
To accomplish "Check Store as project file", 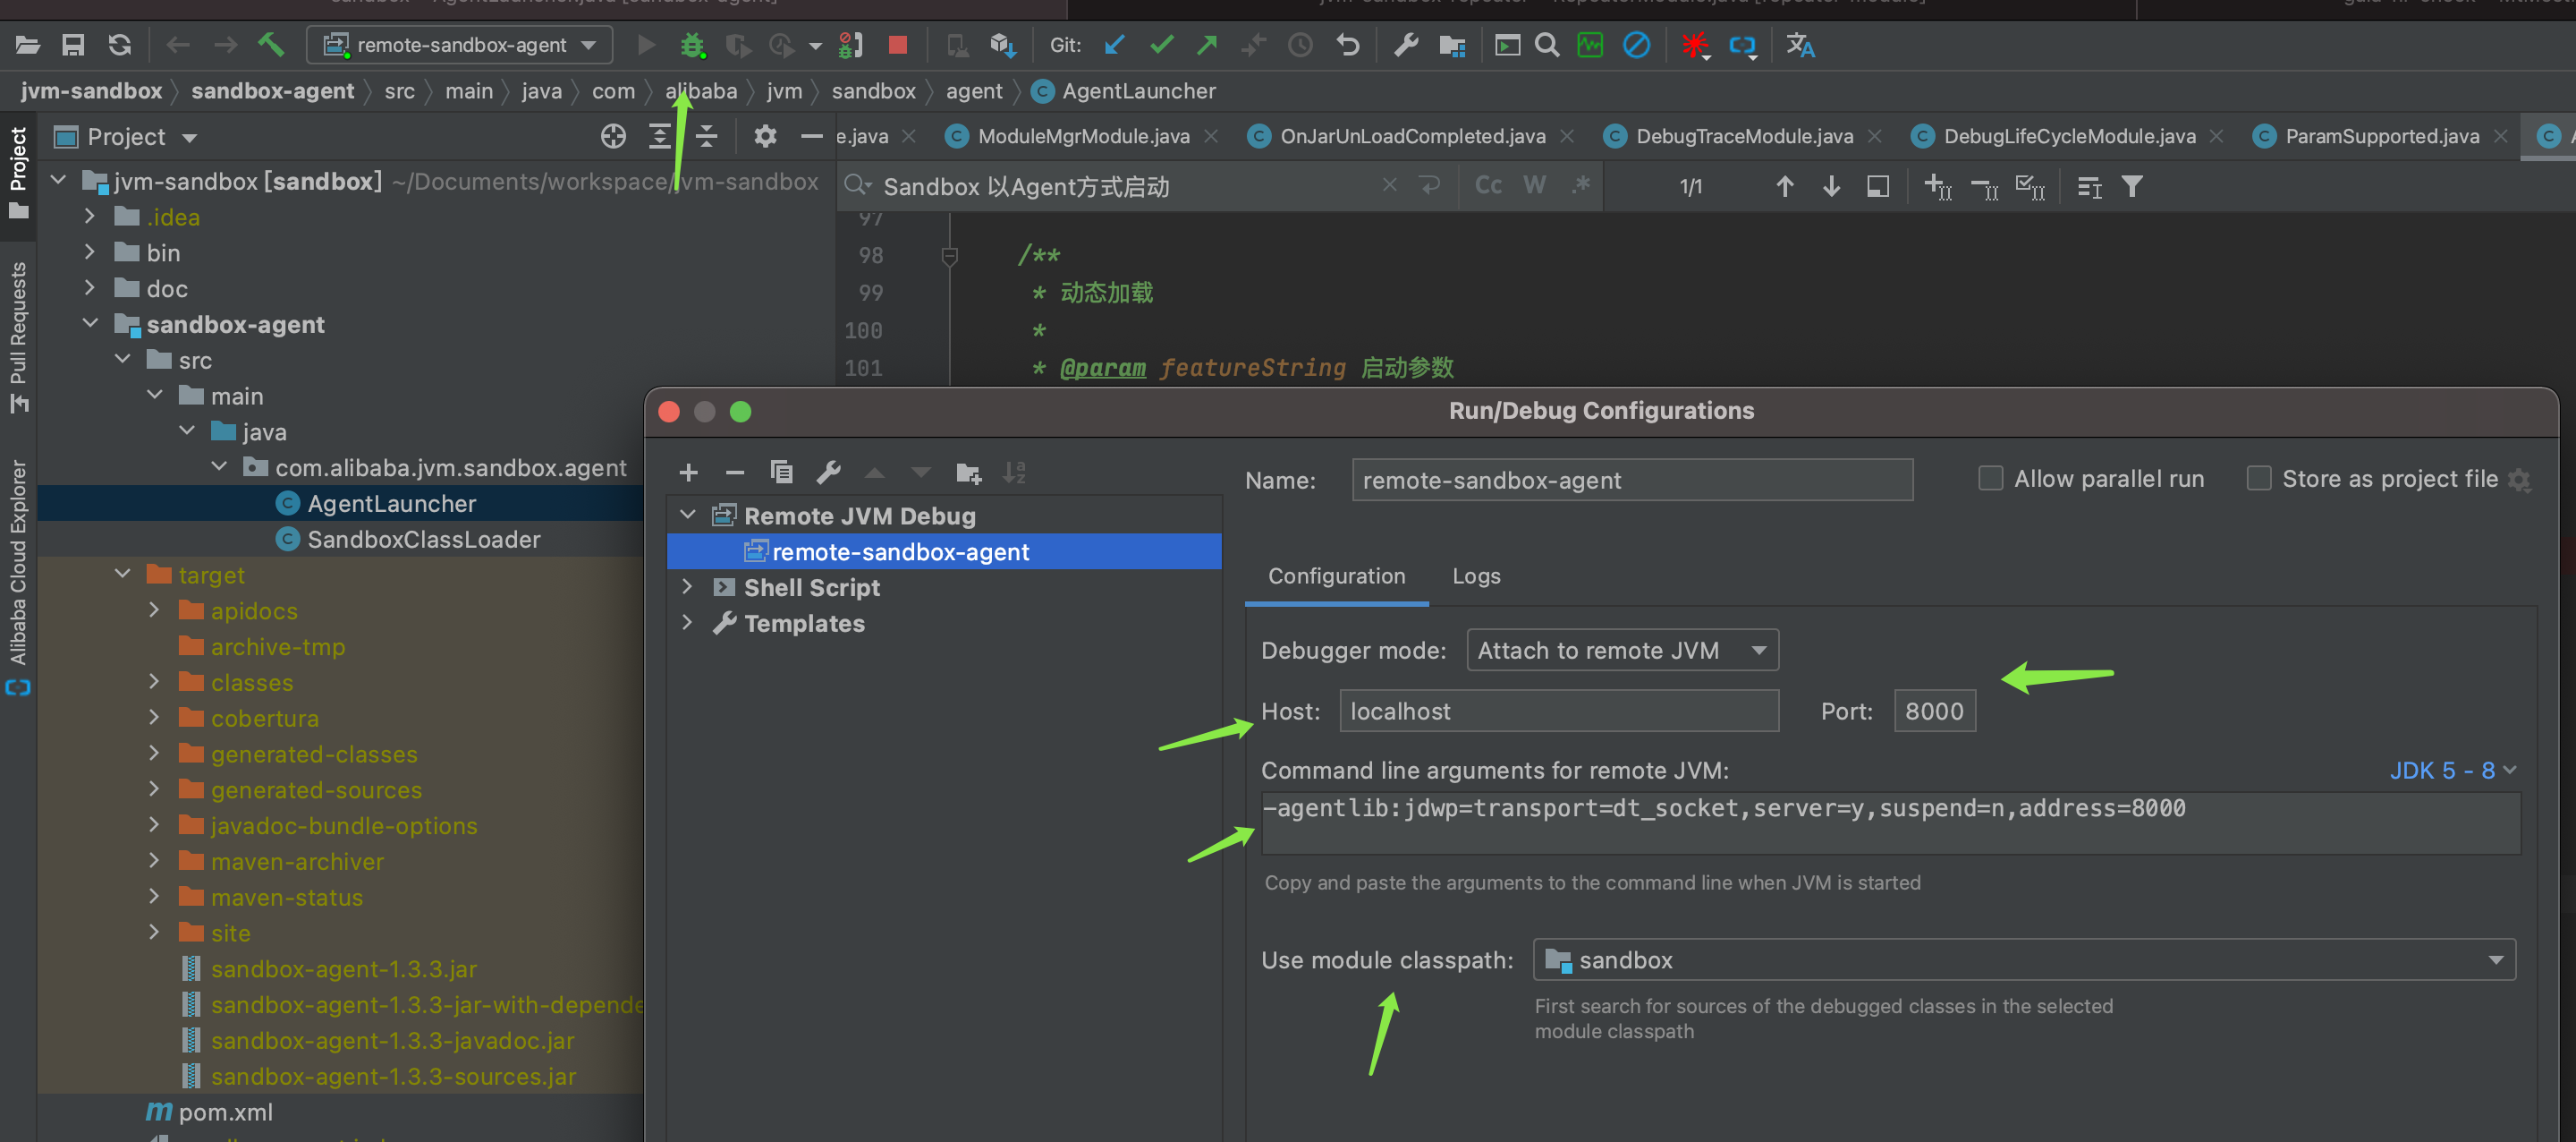I will pos(2258,479).
